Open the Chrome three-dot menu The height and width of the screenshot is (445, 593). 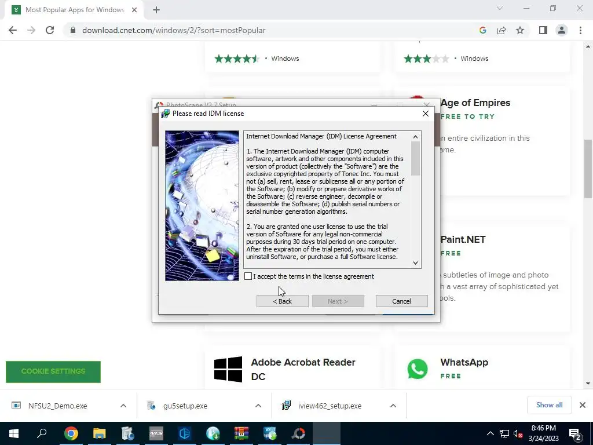[x=580, y=30]
